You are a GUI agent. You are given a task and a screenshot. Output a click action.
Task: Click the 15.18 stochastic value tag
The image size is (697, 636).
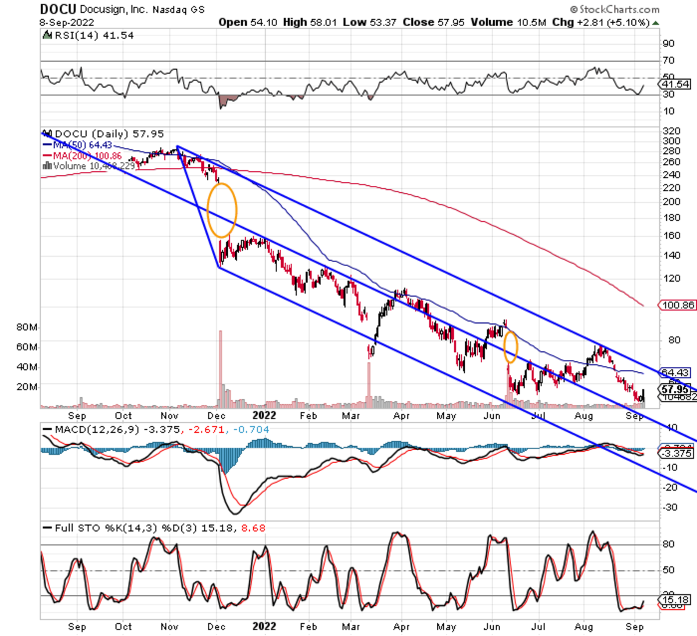(675, 599)
